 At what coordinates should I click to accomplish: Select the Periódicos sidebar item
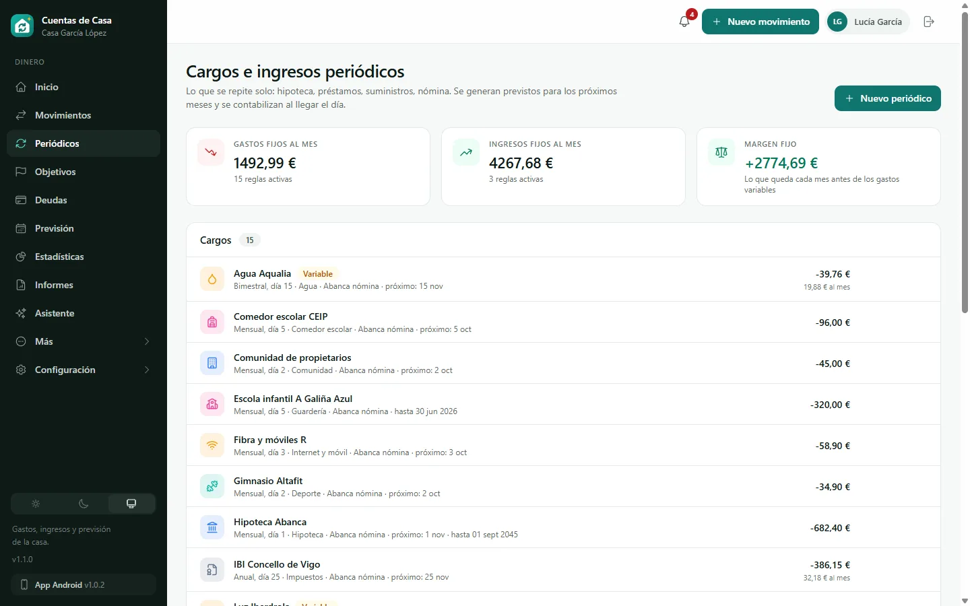click(84, 143)
